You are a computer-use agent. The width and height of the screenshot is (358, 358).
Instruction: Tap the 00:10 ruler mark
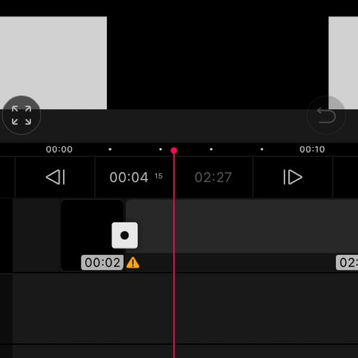pyautogui.click(x=312, y=149)
